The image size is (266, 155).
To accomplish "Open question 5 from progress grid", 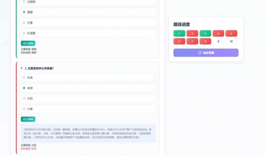I will (x=231, y=33).
